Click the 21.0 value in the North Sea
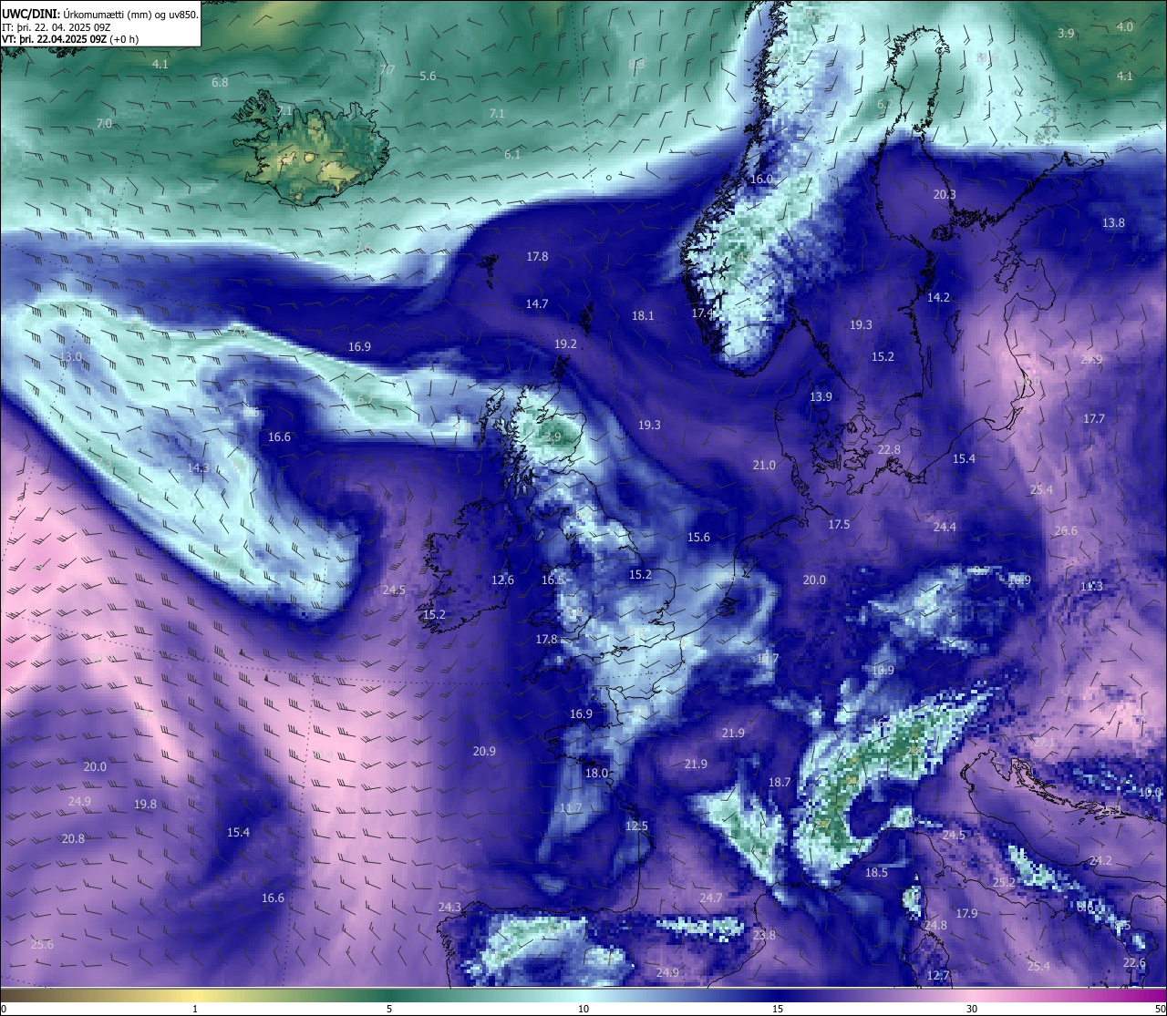1167x1016 pixels. (x=764, y=466)
